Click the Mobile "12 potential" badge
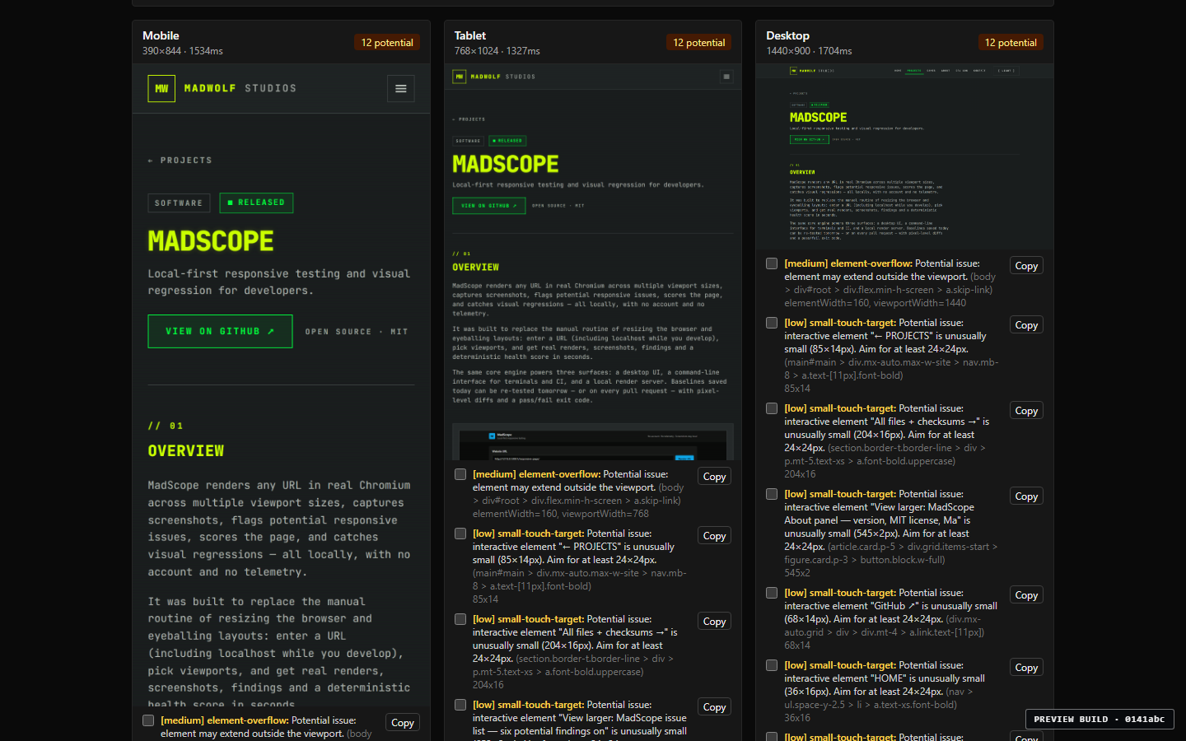 pyautogui.click(x=387, y=43)
